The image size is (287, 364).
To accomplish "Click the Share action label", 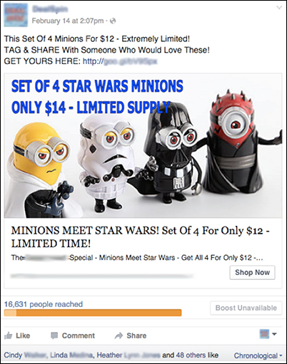I will [136, 336].
